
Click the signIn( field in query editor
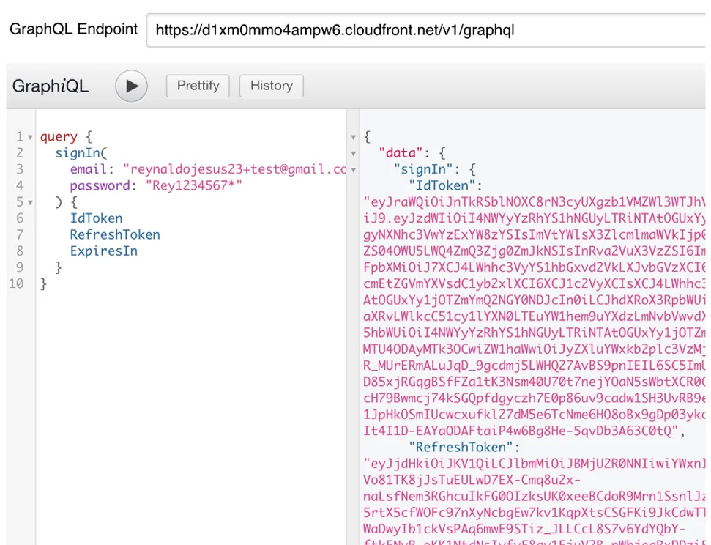[81, 153]
